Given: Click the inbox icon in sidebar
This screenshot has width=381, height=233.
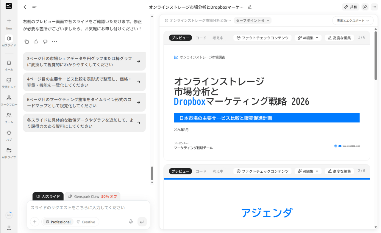Looking at the screenshot, I should click(x=9, y=81).
